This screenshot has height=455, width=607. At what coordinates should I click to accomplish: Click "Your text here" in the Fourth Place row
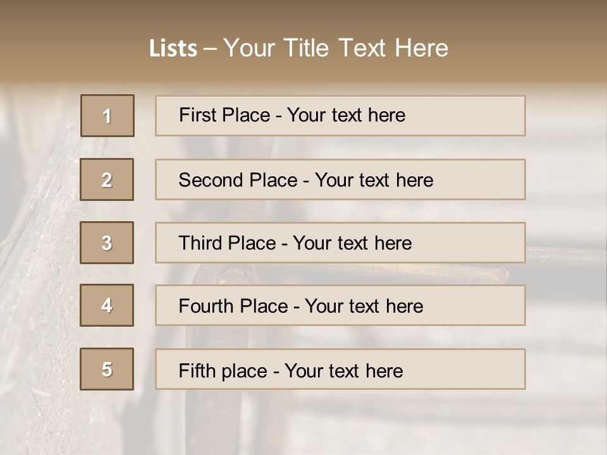pos(364,306)
